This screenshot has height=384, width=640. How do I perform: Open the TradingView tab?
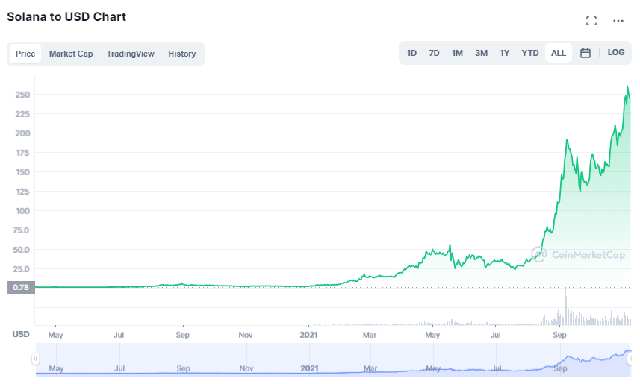pyautogui.click(x=131, y=54)
